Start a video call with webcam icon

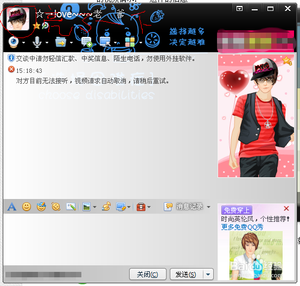pyautogui.click(x=14, y=42)
